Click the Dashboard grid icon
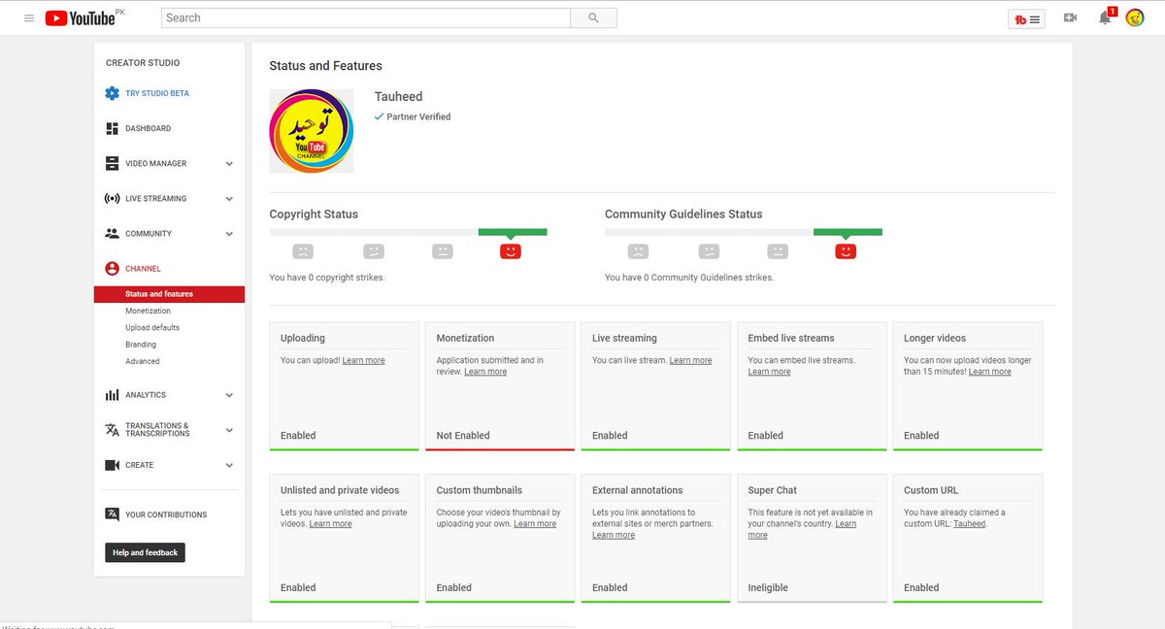This screenshot has width=1165, height=629. [113, 128]
